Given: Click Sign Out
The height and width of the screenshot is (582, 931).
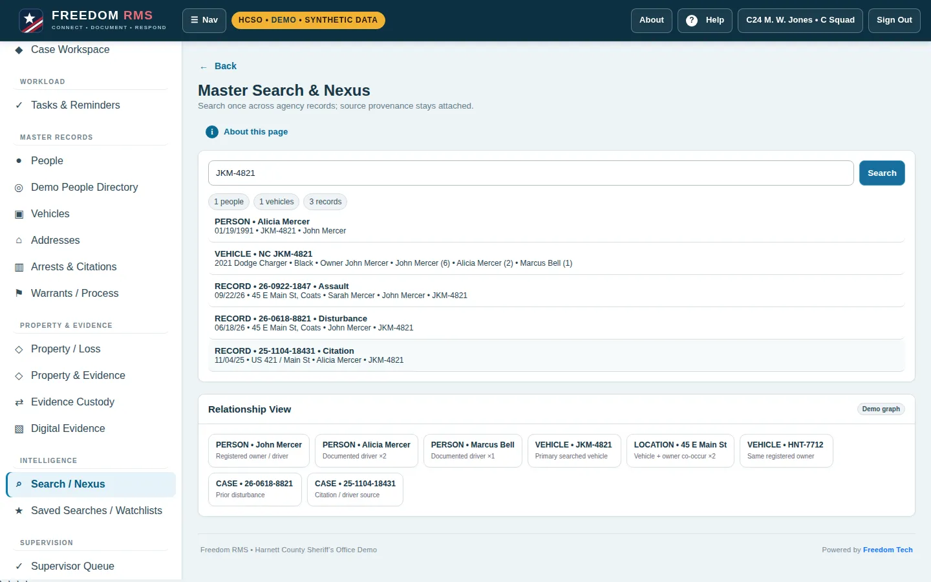Looking at the screenshot, I should tap(894, 20).
